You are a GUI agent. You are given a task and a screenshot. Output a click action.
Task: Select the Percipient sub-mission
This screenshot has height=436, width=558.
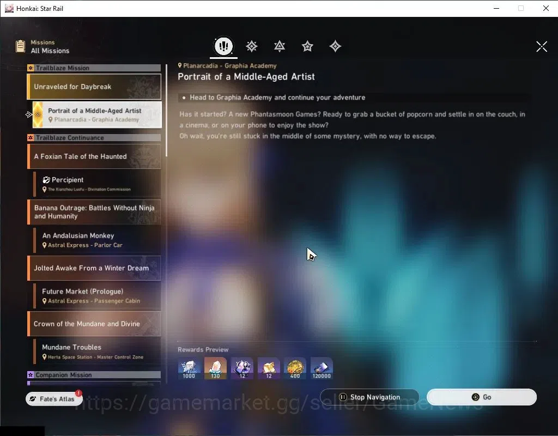tap(97, 184)
